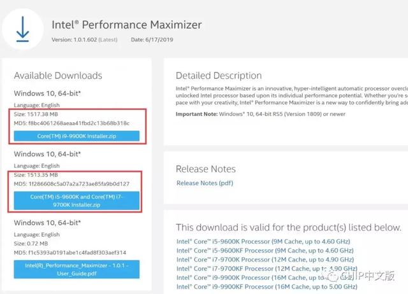Download the Performance Maximizer User_Guide.pdf
The height and width of the screenshot is (294, 408).
pyautogui.click(x=76, y=269)
